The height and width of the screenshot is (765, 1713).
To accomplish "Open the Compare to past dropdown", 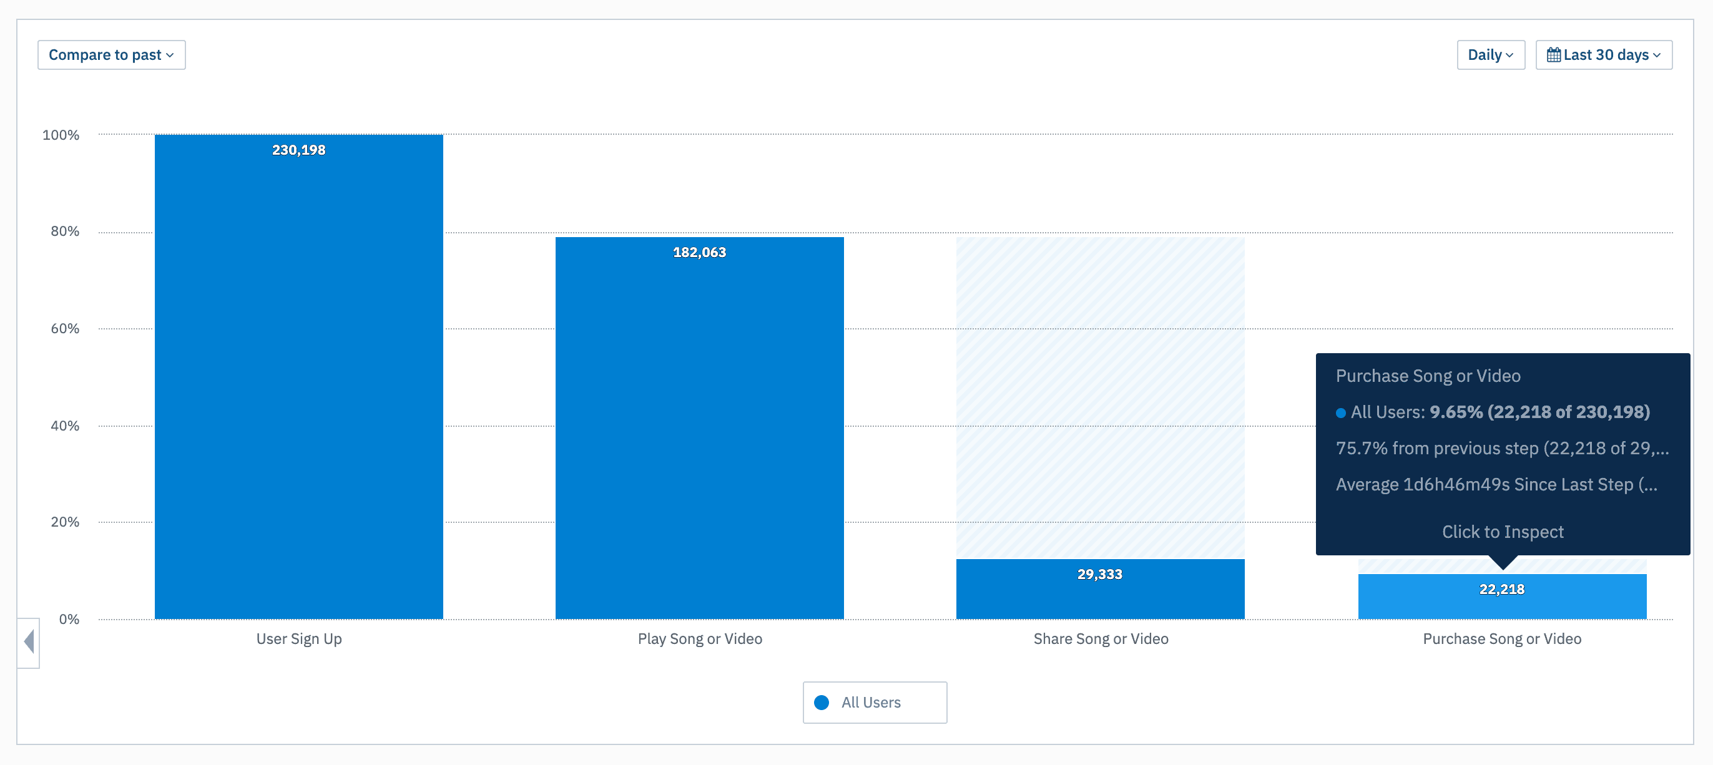I will (x=111, y=55).
